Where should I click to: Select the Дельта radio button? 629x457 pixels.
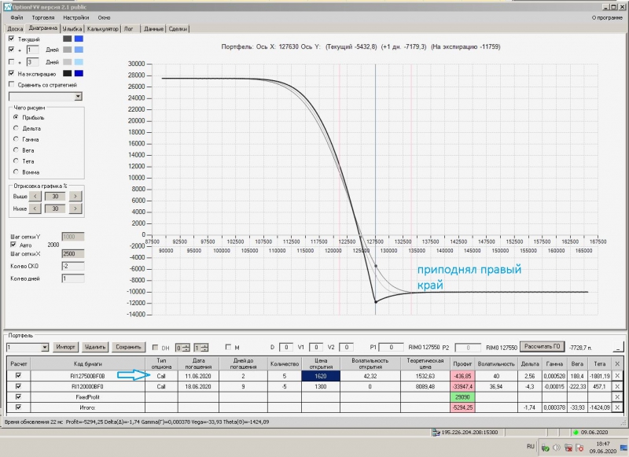[16, 128]
